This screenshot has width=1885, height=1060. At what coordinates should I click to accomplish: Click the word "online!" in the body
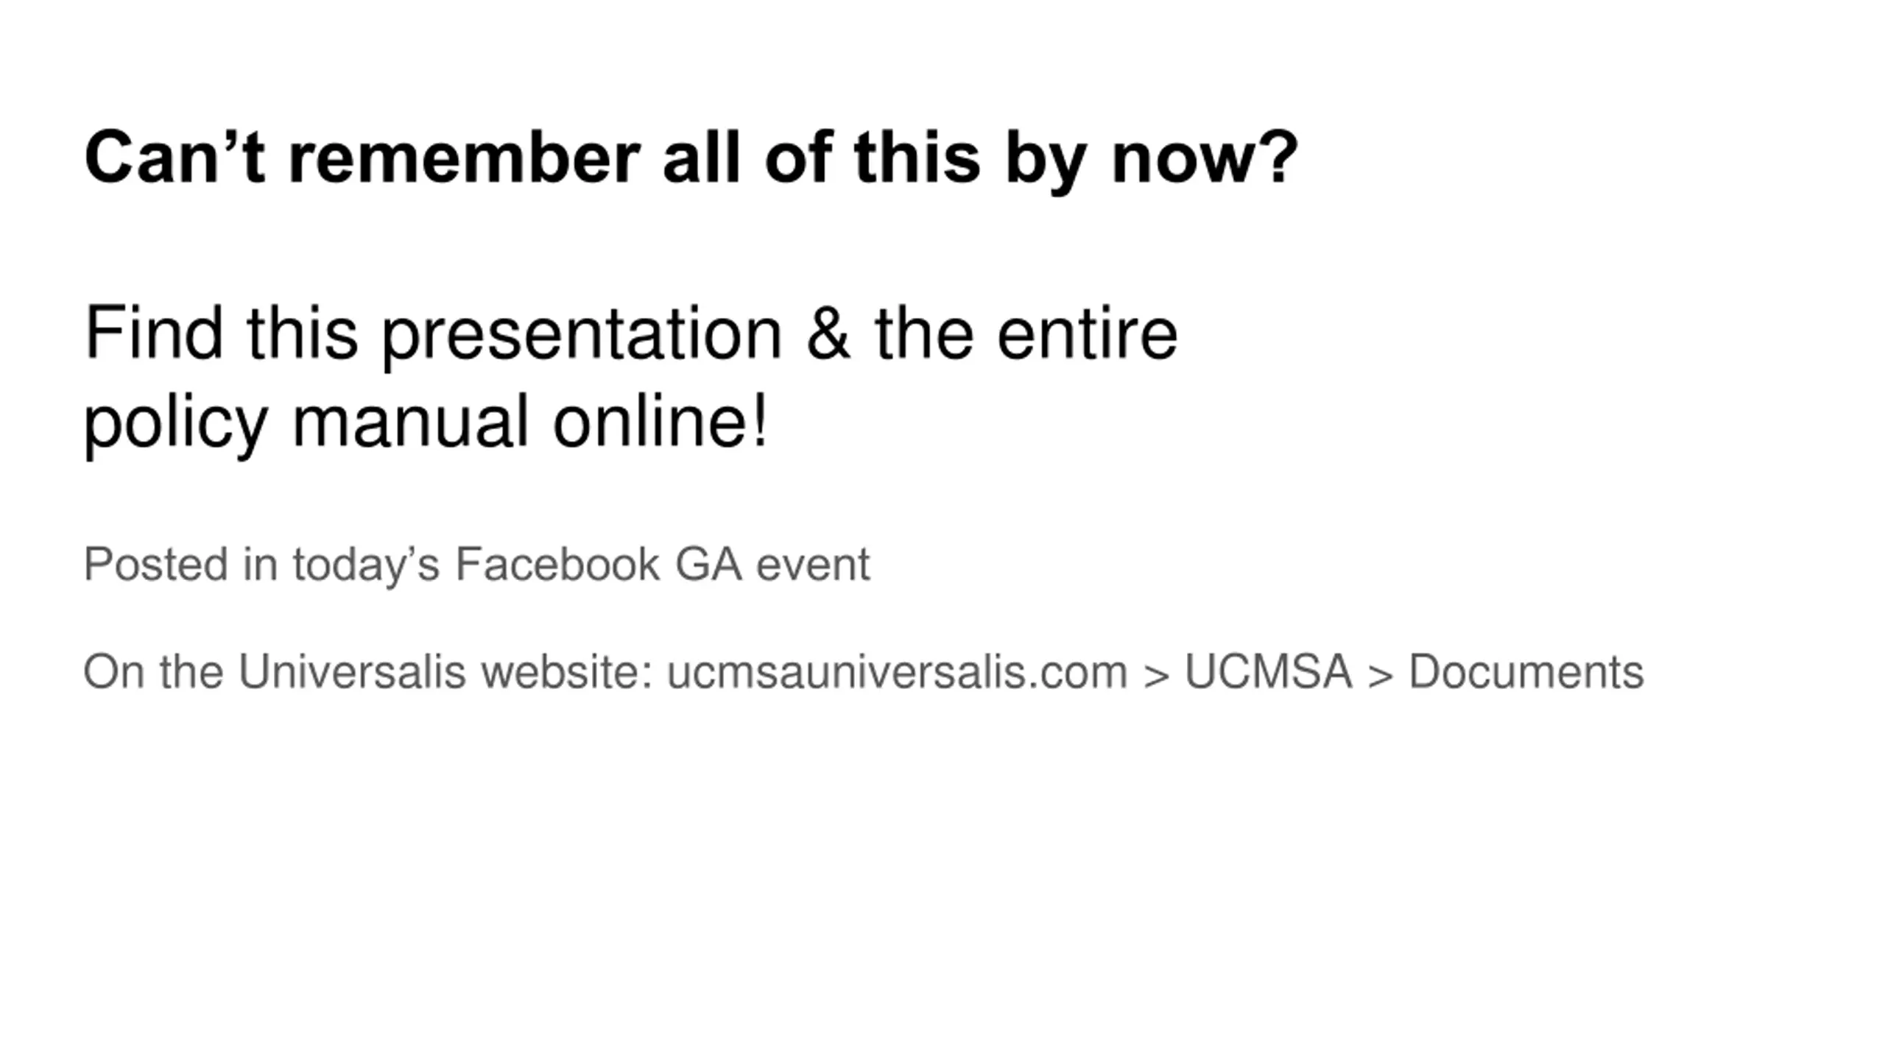coord(661,423)
